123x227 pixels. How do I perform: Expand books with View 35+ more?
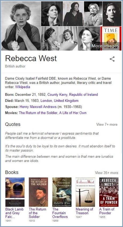tap(107, 173)
